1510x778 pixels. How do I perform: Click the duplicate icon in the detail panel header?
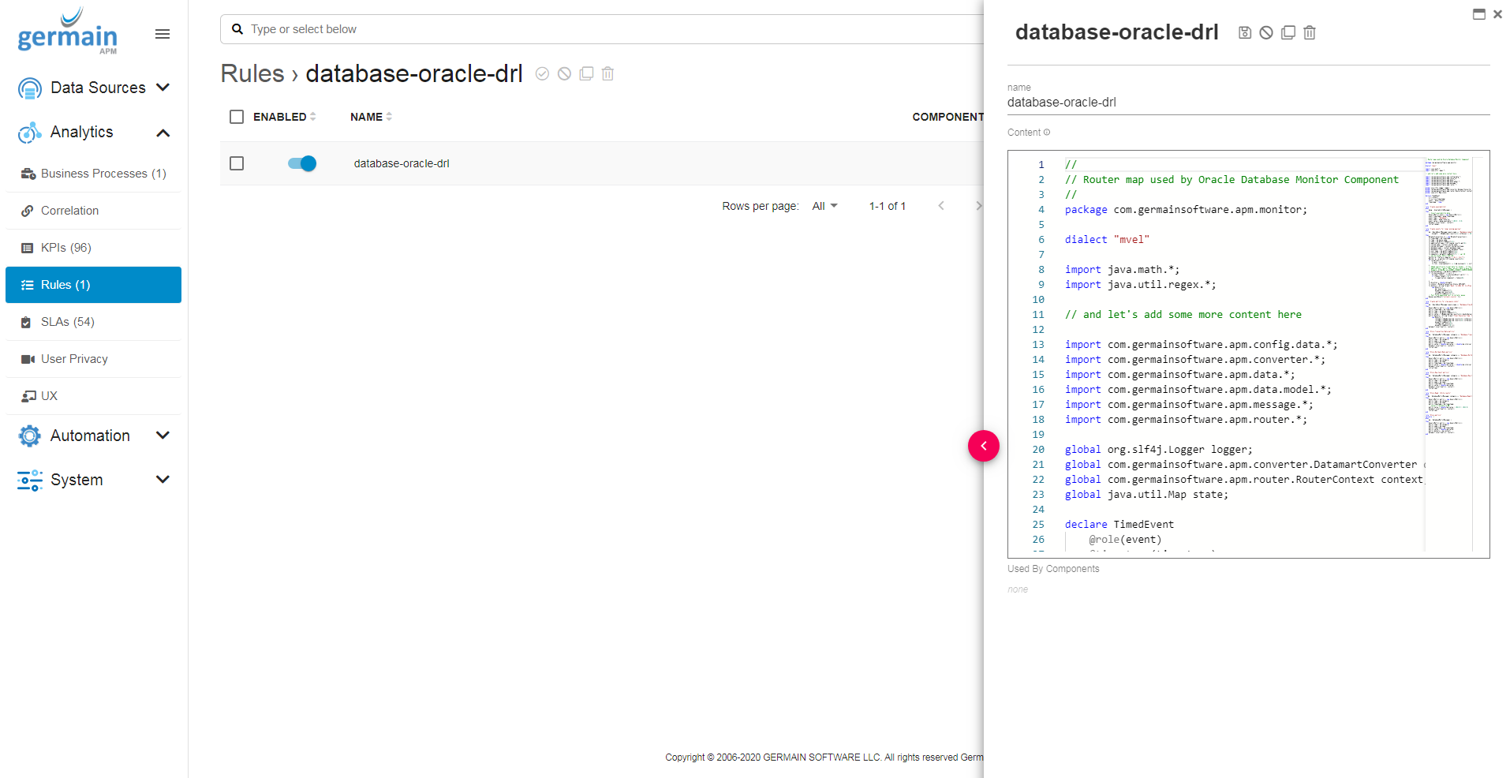tap(1288, 32)
